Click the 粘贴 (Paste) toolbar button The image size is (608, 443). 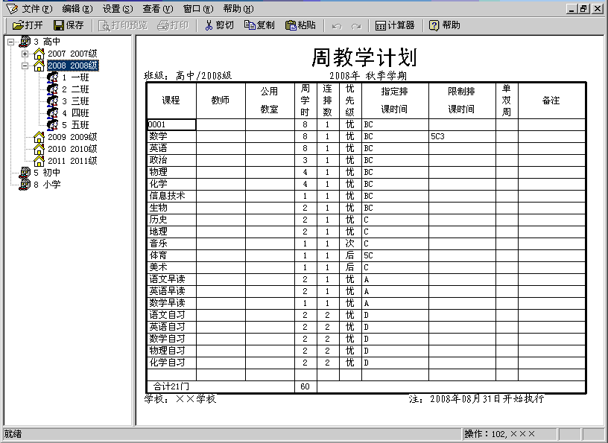(x=300, y=25)
